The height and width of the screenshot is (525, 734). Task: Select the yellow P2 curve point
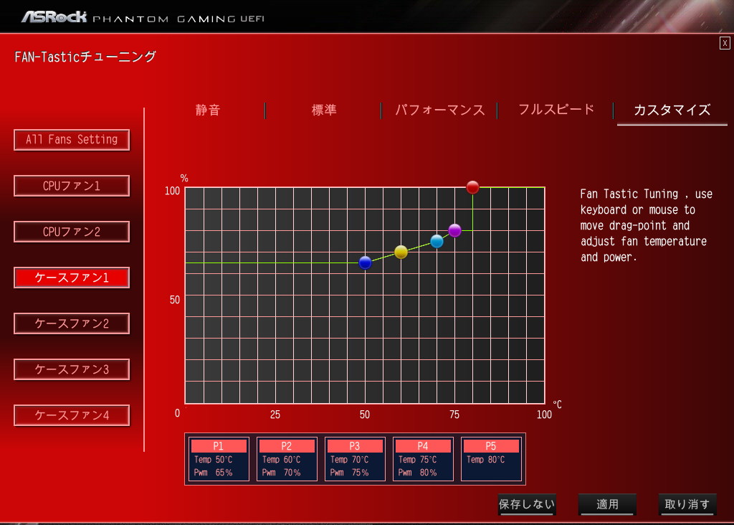tap(401, 252)
